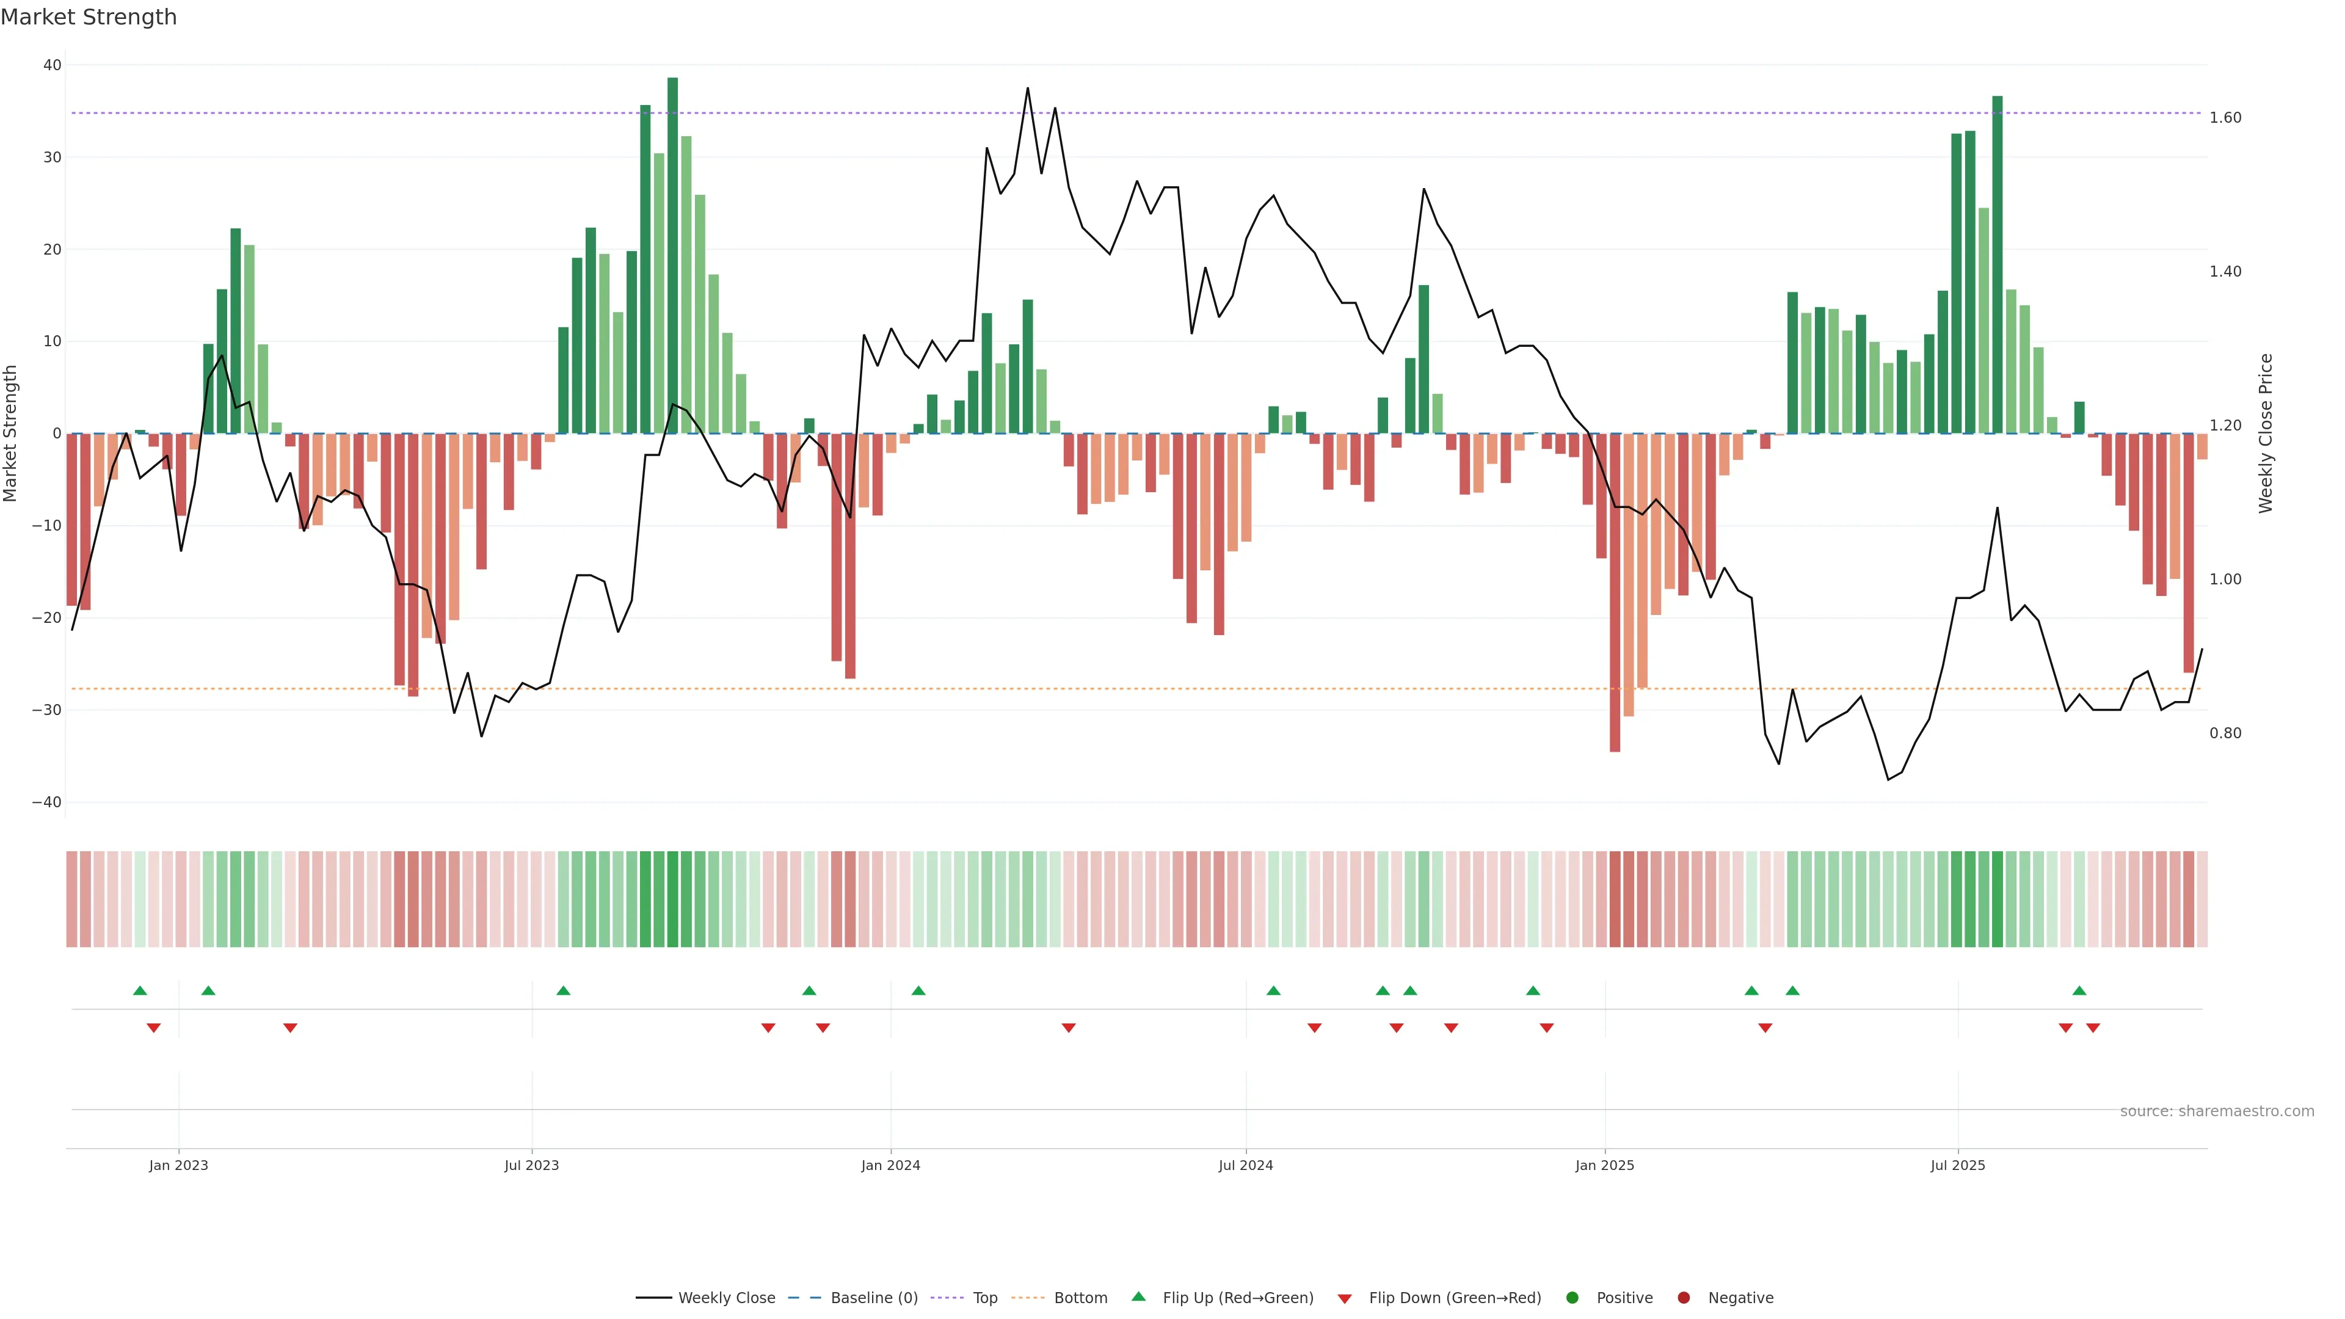Click Flip Down red triangle legend icon
This screenshot has height=1319, width=2345.
point(1345,1298)
